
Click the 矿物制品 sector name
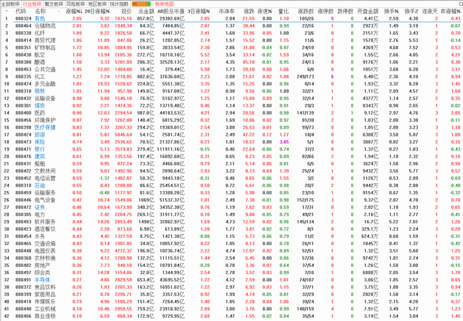pos(45,48)
